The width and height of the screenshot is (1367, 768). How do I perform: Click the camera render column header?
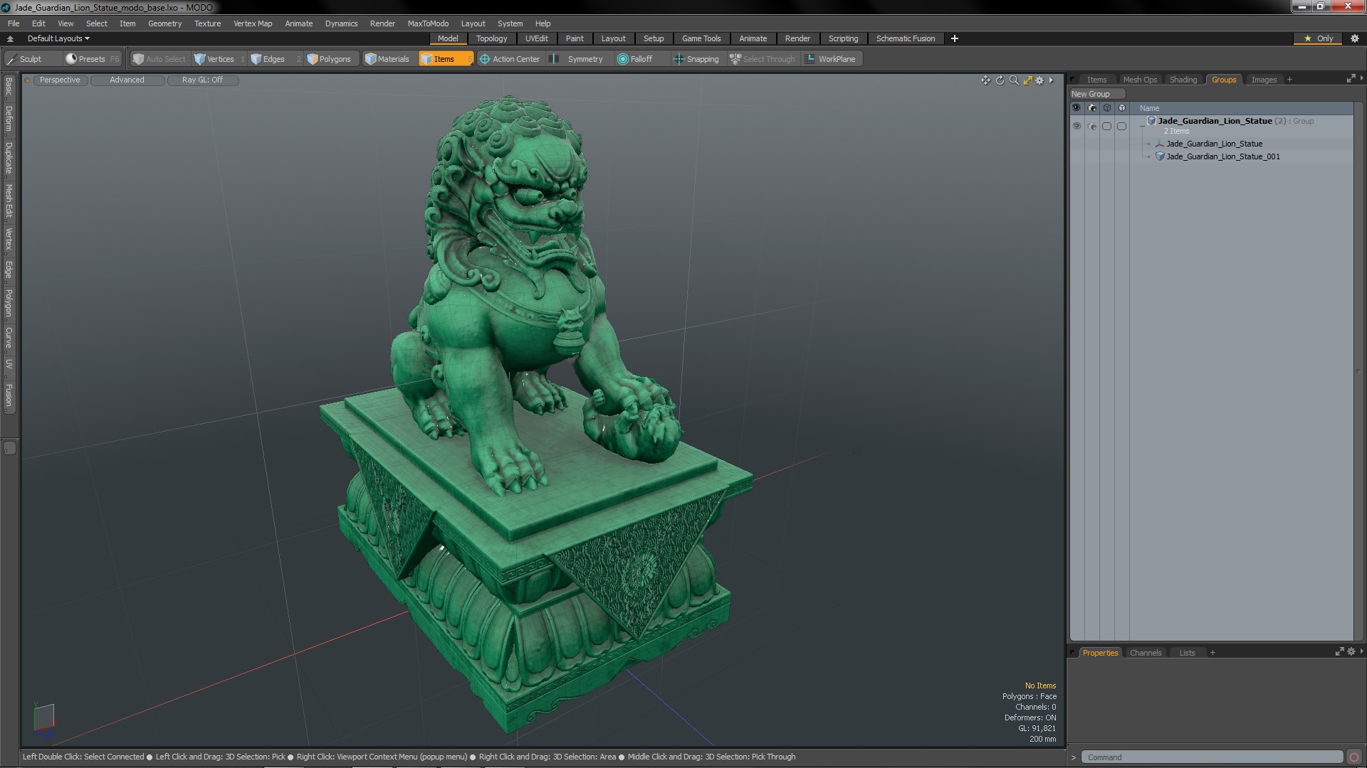[1092, 108]
